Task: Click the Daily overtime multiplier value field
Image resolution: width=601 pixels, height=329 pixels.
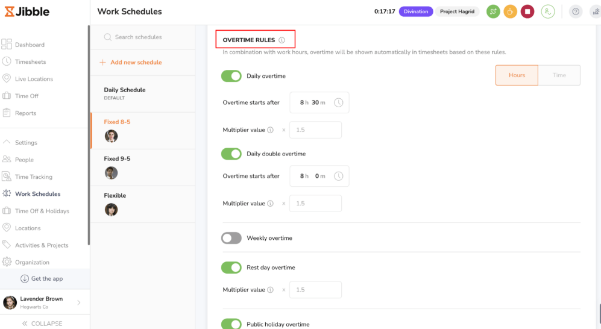Action: pos(315,130)
